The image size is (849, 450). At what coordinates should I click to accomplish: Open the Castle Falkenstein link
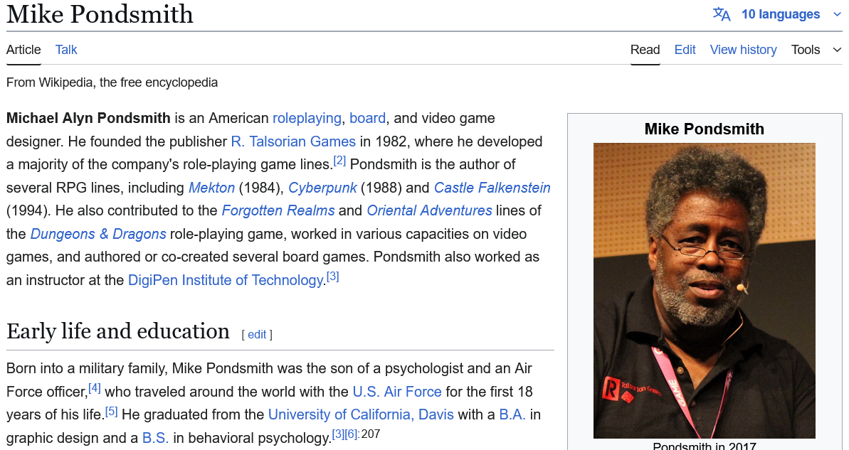(492, 188)
